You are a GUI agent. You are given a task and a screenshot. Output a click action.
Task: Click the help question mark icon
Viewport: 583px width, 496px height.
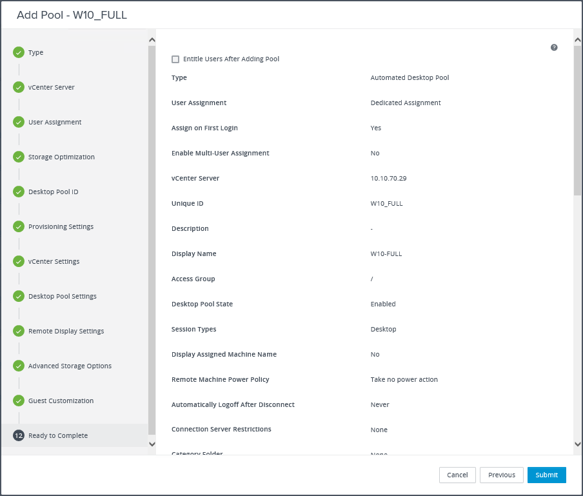pyautogui.click(x=554, y=48)
